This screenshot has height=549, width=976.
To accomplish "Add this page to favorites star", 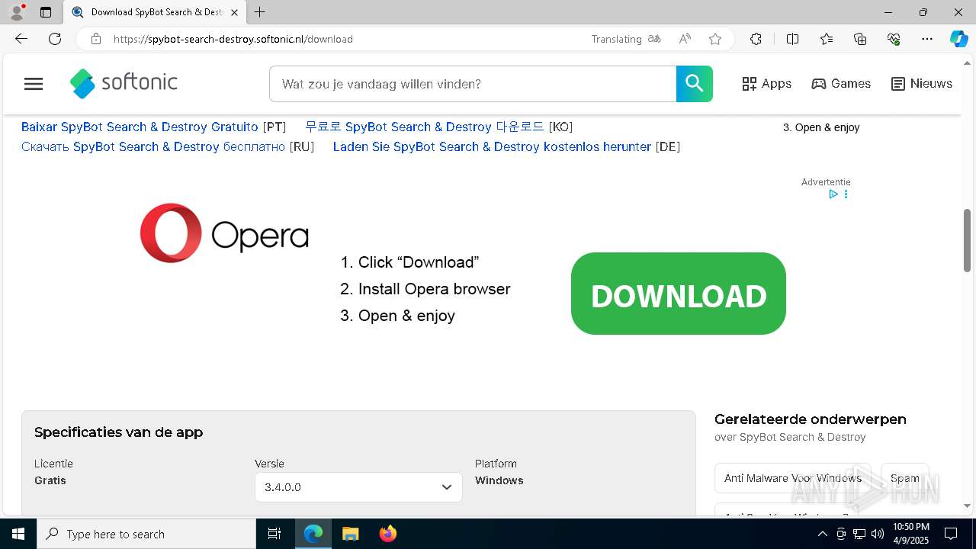I will (715, 39).
